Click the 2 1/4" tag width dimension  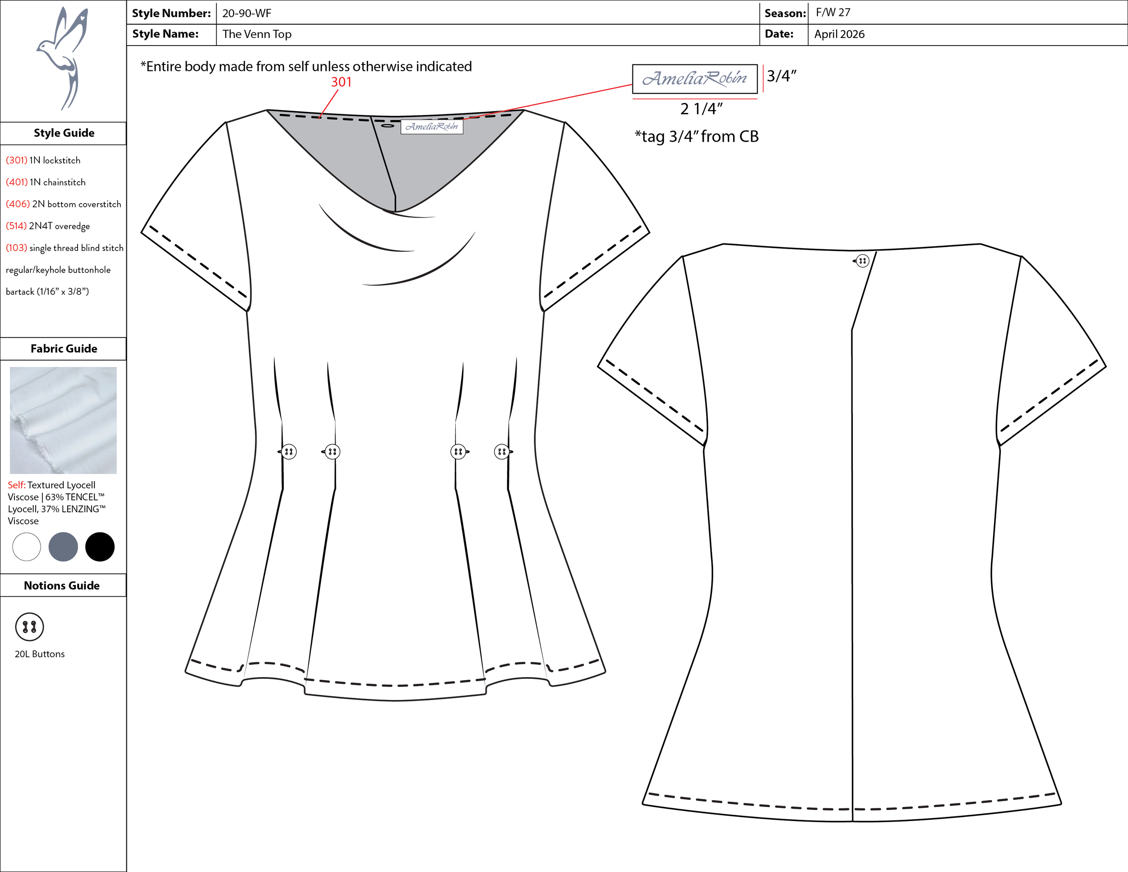[701, 109]
